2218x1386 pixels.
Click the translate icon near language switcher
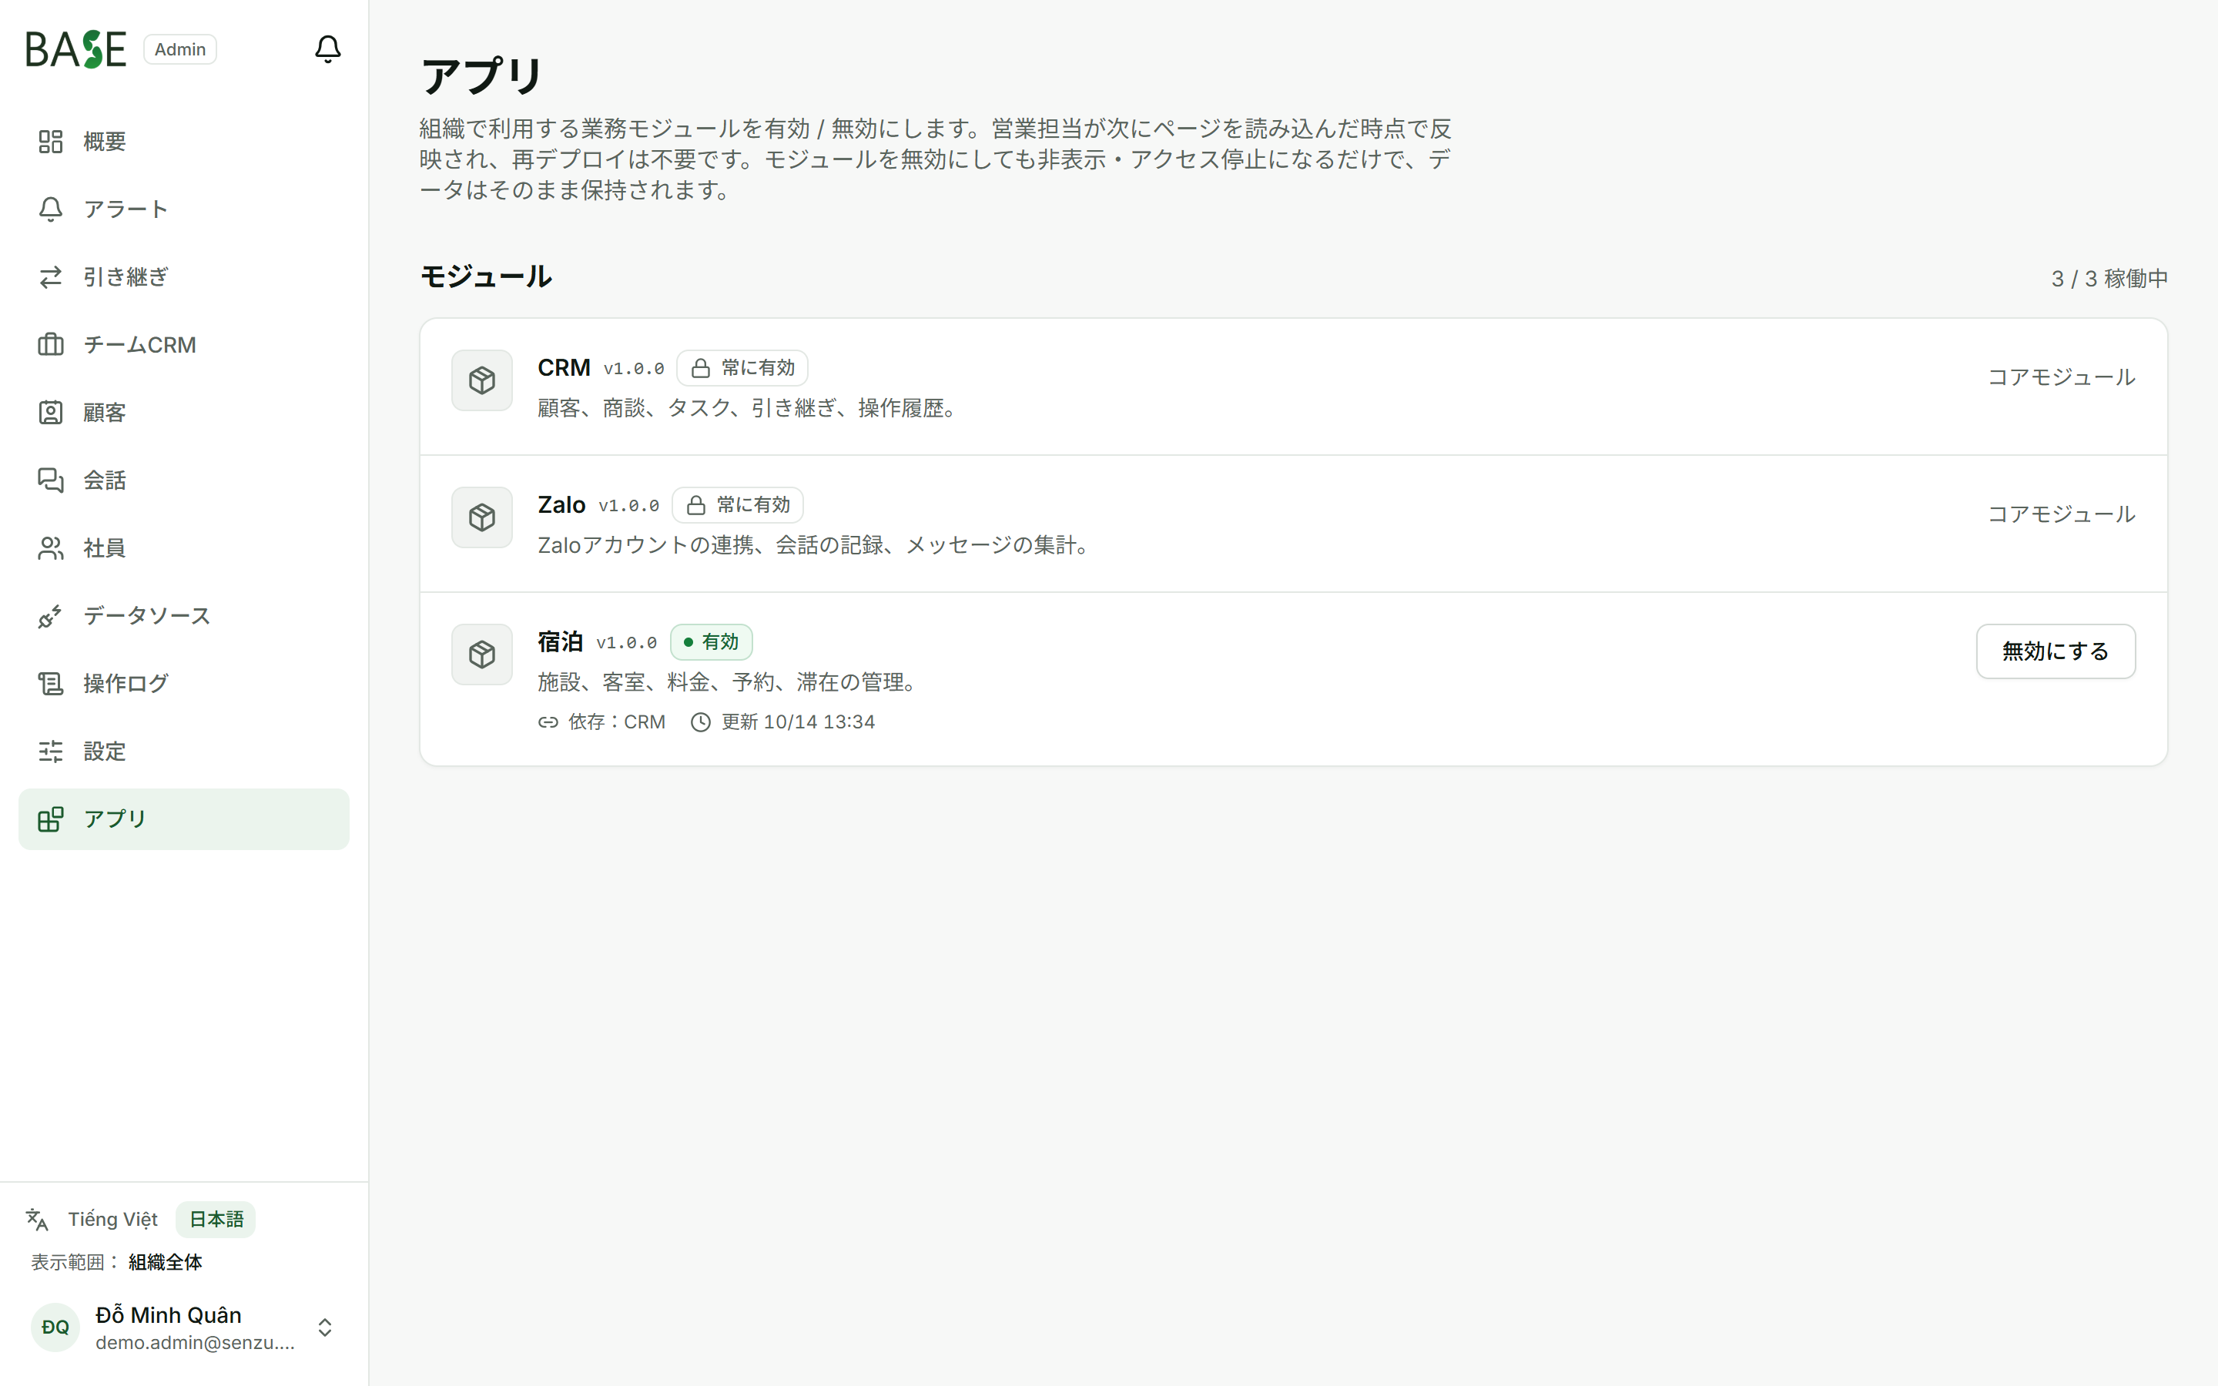(38, 1219)
